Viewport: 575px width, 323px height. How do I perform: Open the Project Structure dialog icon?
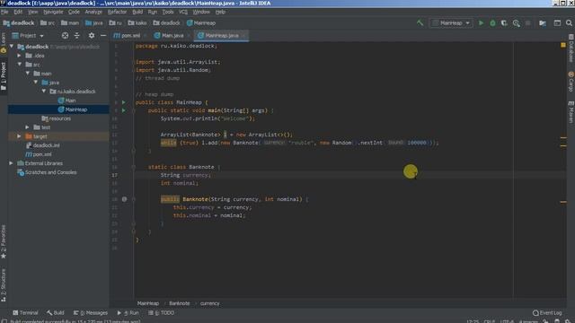tap(543, 23)
